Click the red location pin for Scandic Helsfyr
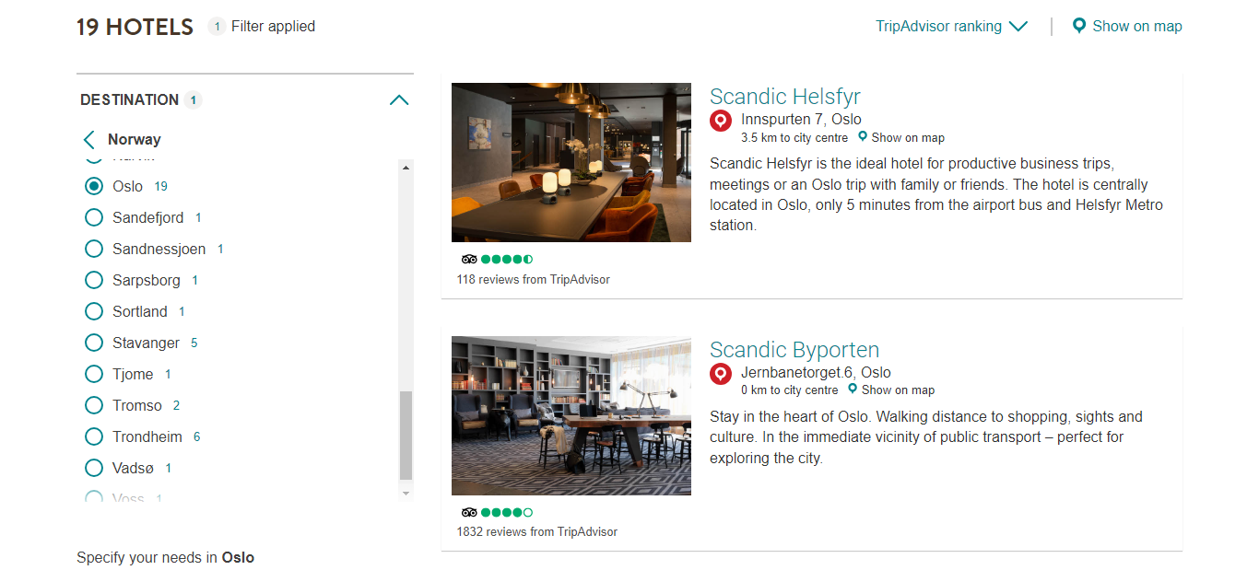Image resolution: width=1259 pixels, height=570 pixels. tap(721, 121)
